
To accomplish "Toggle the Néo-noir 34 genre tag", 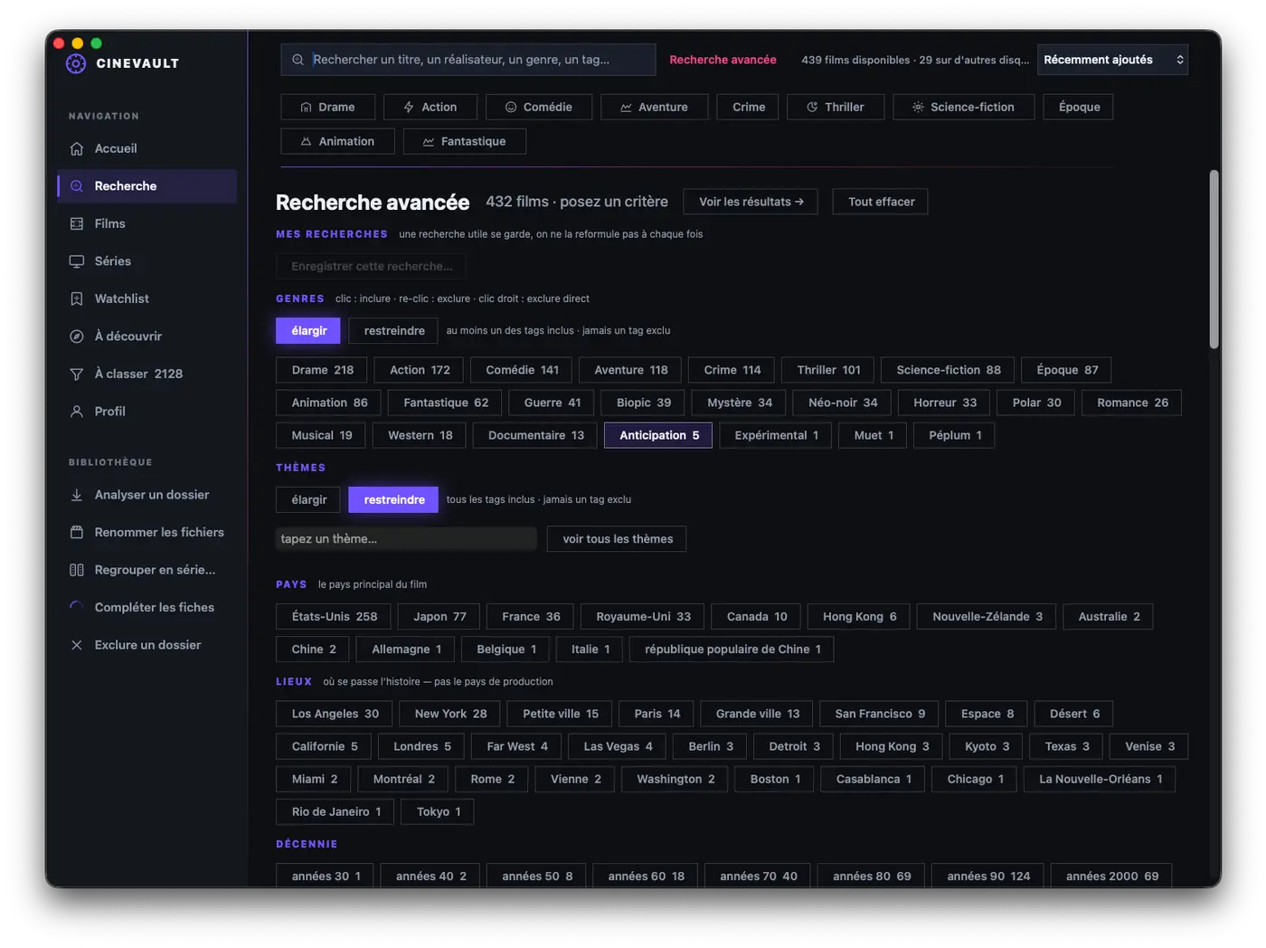I will pos(843,403).
